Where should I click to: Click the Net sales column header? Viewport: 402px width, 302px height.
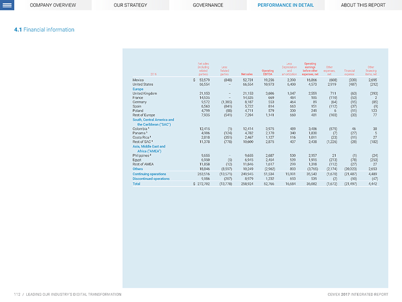pos(246,74)
